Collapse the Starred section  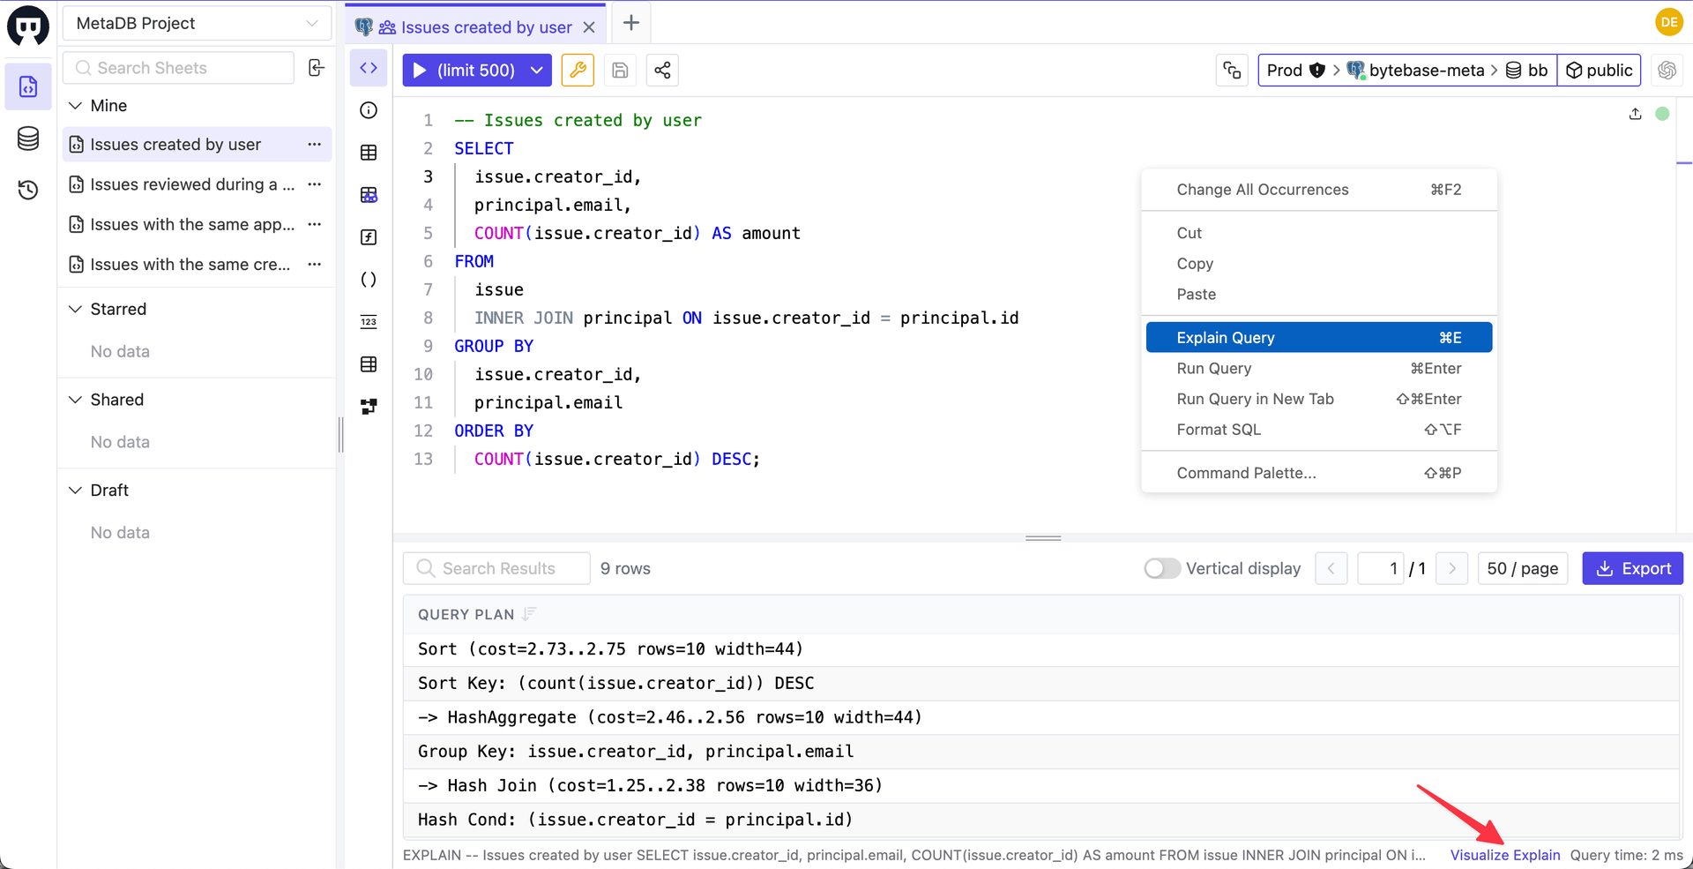click(76, 310)
